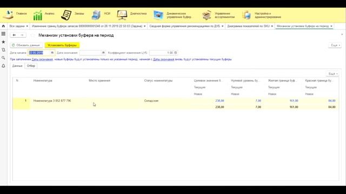Add this form to favorites star
Image resolution: width=346 pixels, height=194 pixels.
(32, 35)
